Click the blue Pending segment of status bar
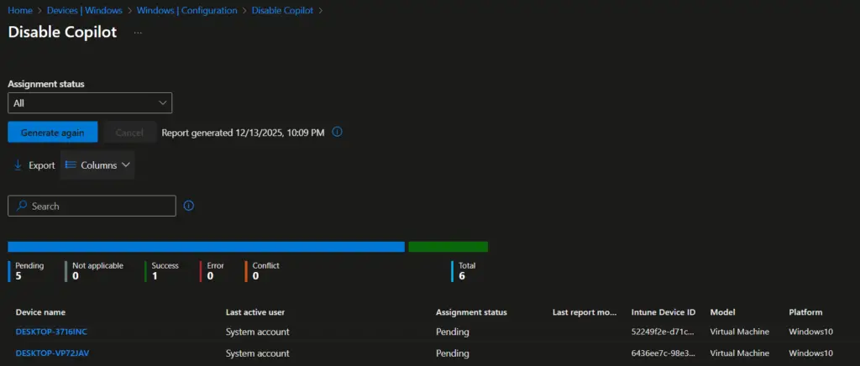Screen dimensions: 860x366 [x=207, y=247]
